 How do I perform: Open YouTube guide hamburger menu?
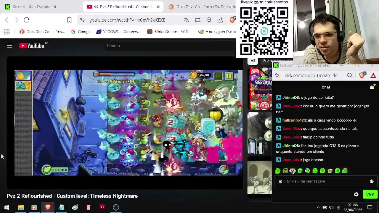click(x=9, y=46)
